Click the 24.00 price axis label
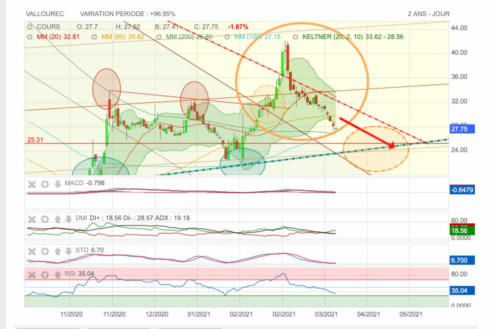 coord(459,150)
